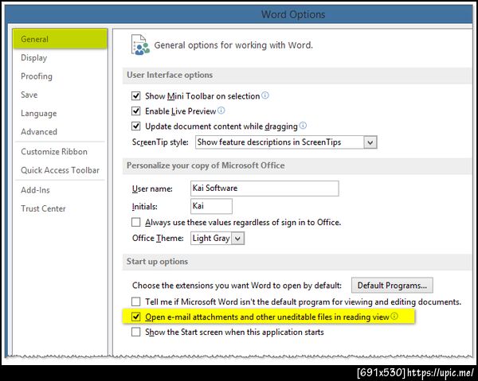The height and width of the screenshot is (381, 478).
Task: Go to Trust Center settings
Action: pyautogui.click(x=43, y=208)
